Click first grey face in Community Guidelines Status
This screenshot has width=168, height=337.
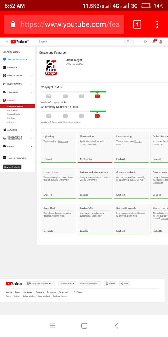[49, 116]
